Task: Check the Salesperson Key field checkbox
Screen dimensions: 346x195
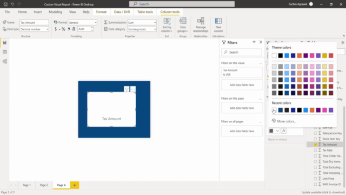Action: click(315, 133)
